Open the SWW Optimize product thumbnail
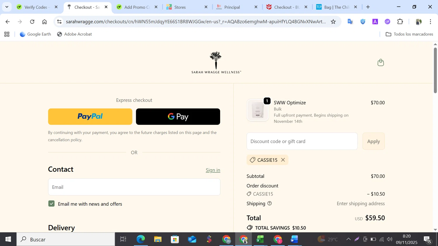The width and height of the screenshot is (438, 246). [258, 110]
